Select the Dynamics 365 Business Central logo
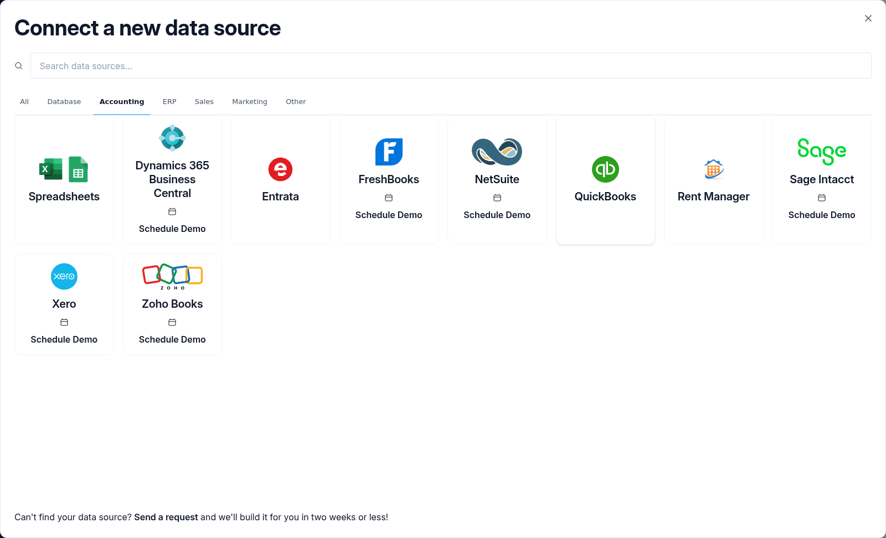The width and height of the screenshot is (886, 538). [172, 138]
